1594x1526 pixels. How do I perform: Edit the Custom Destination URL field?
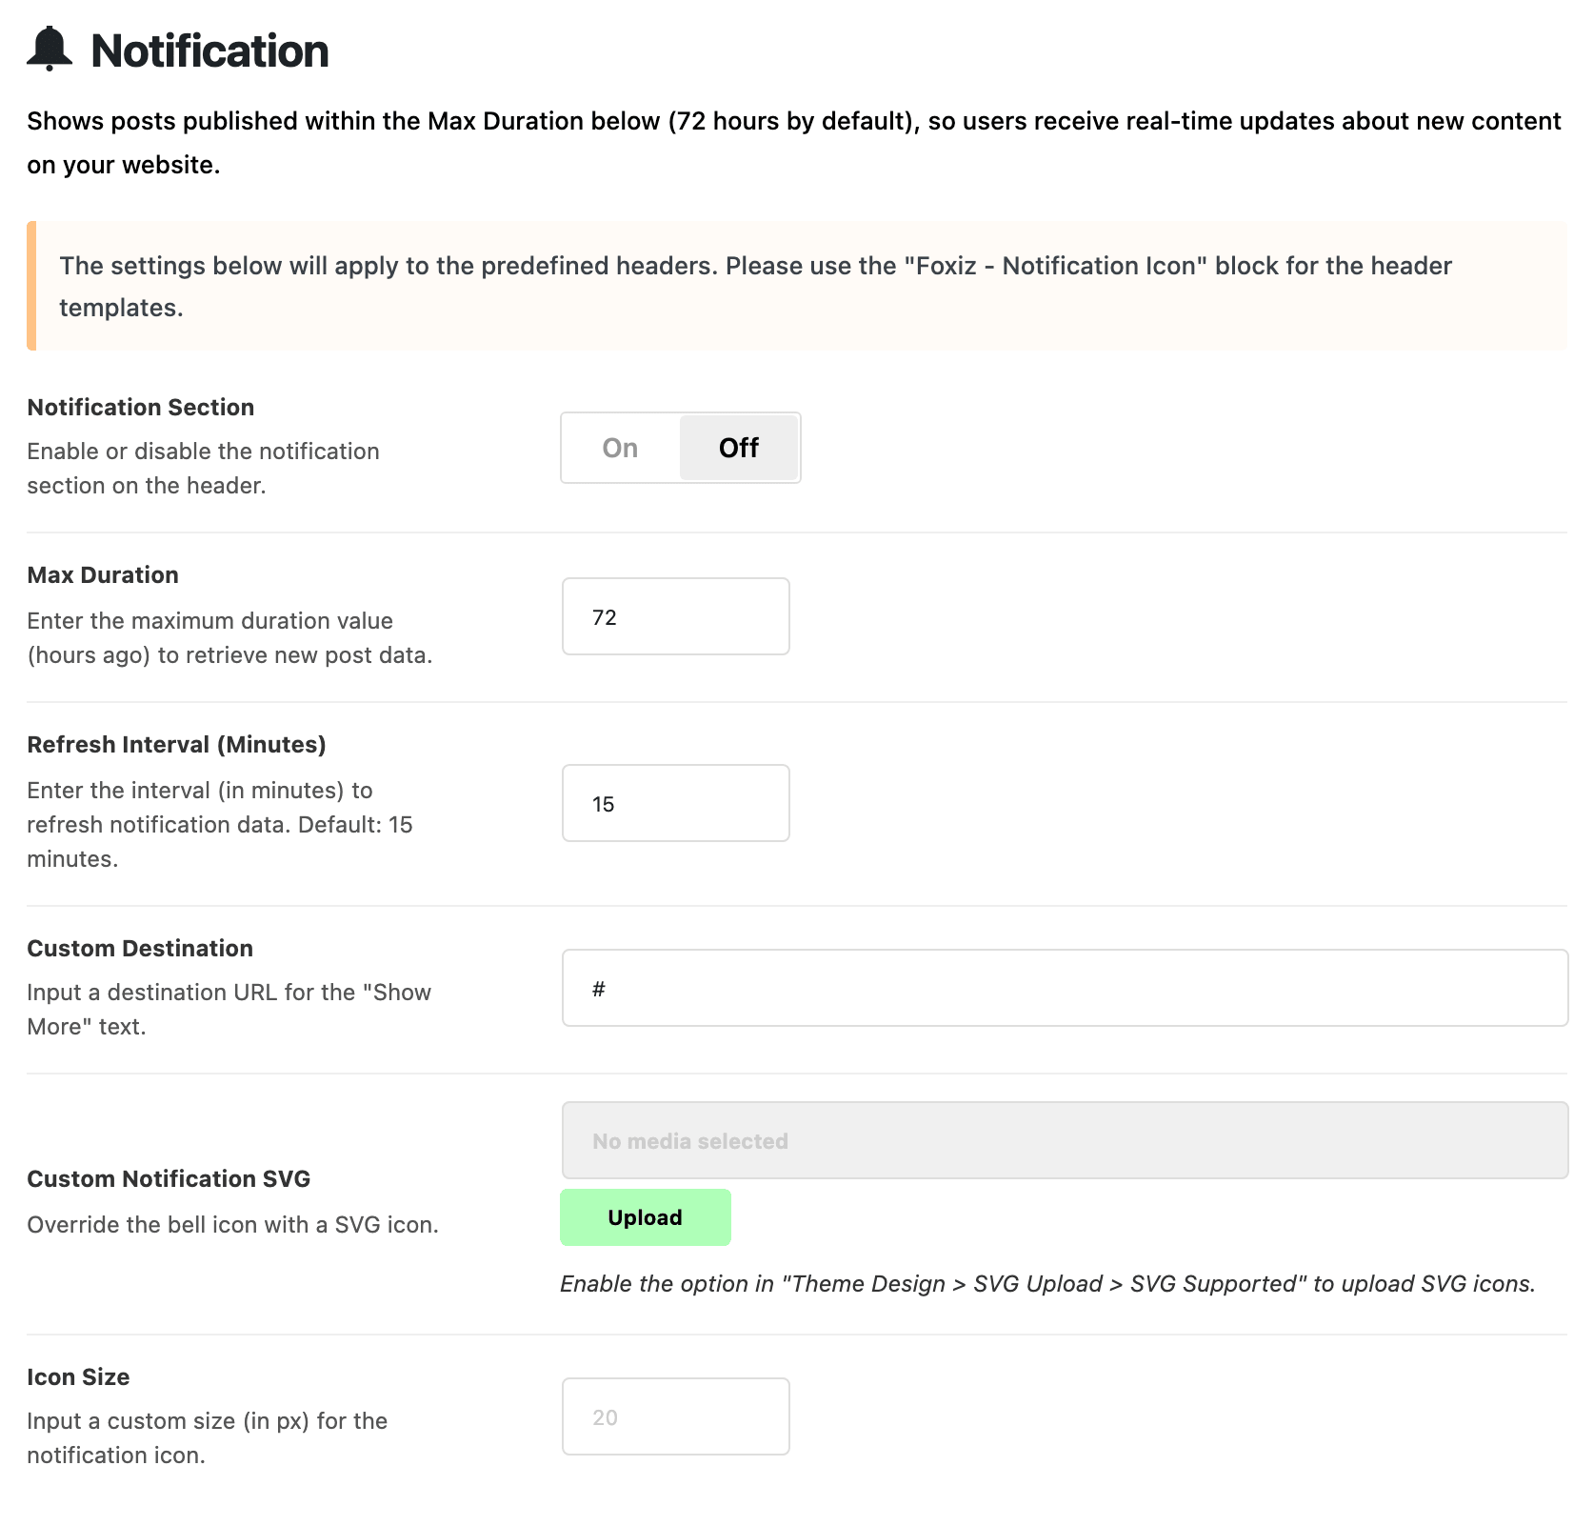tap(1065, 988)
